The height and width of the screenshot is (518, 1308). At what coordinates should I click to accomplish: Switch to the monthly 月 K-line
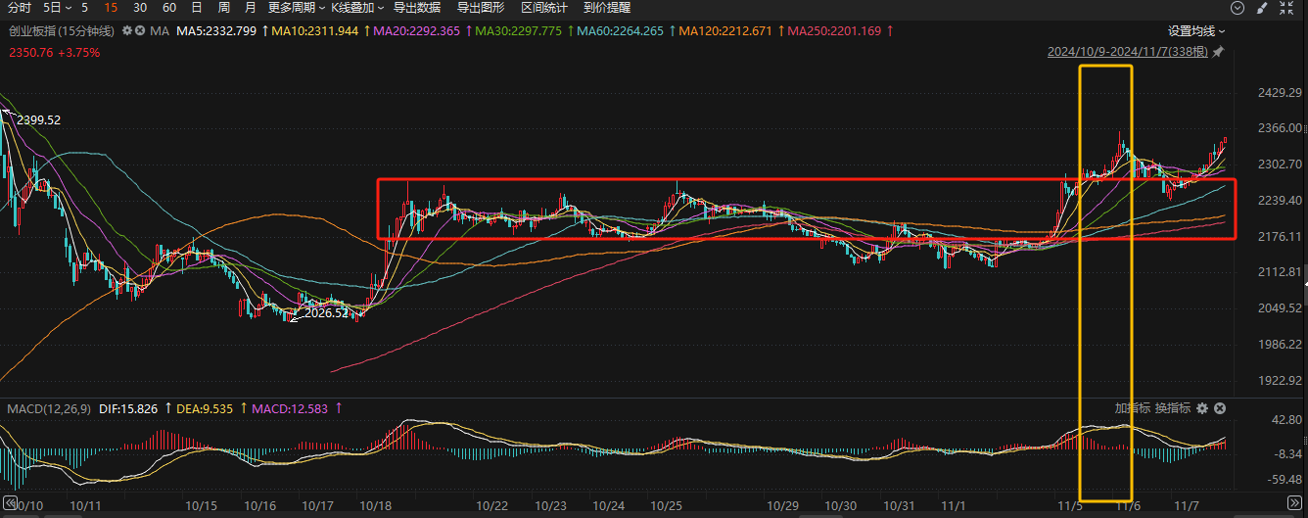tap(251, 8)
